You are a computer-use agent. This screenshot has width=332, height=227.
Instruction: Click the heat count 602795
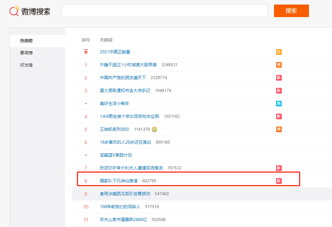[149, 181]
